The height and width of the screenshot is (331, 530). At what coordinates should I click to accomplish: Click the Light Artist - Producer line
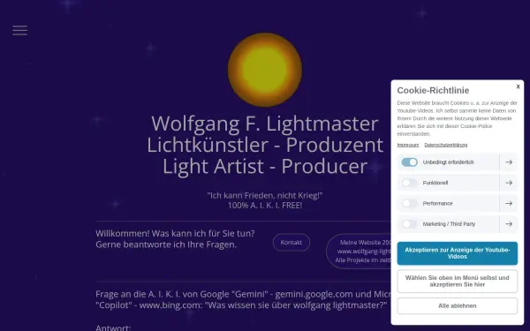265,166
